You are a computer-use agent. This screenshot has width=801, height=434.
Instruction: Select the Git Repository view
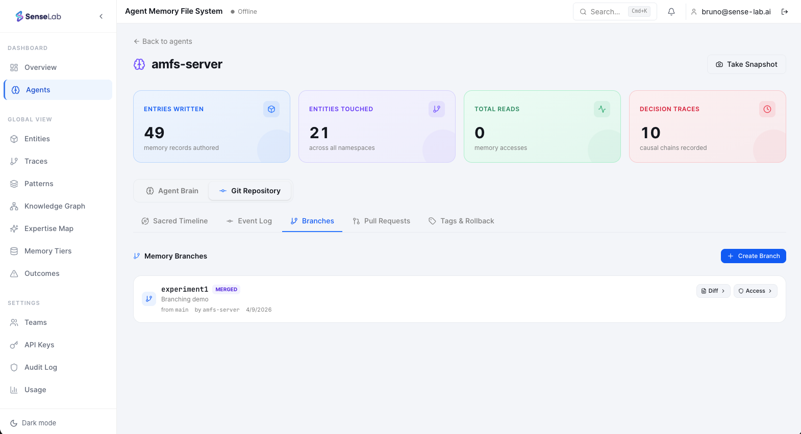[x=250, y=191]
